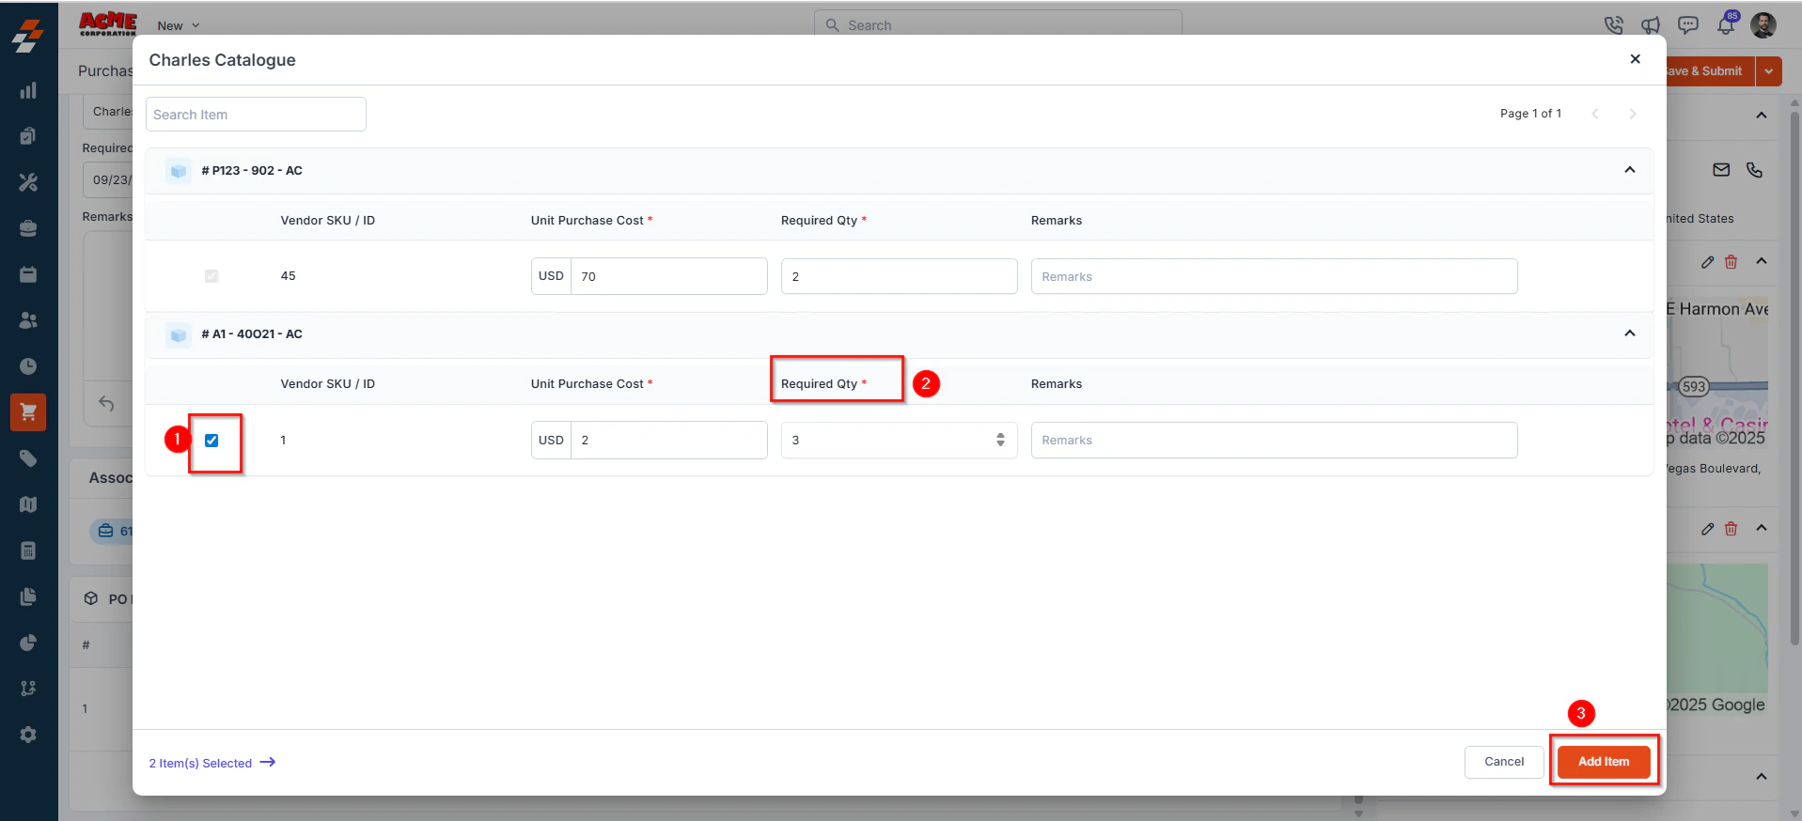Viewport: 1802px width, 821px height.
Task: Edit Required Qty field showing 2
Action: pos(900,276)
